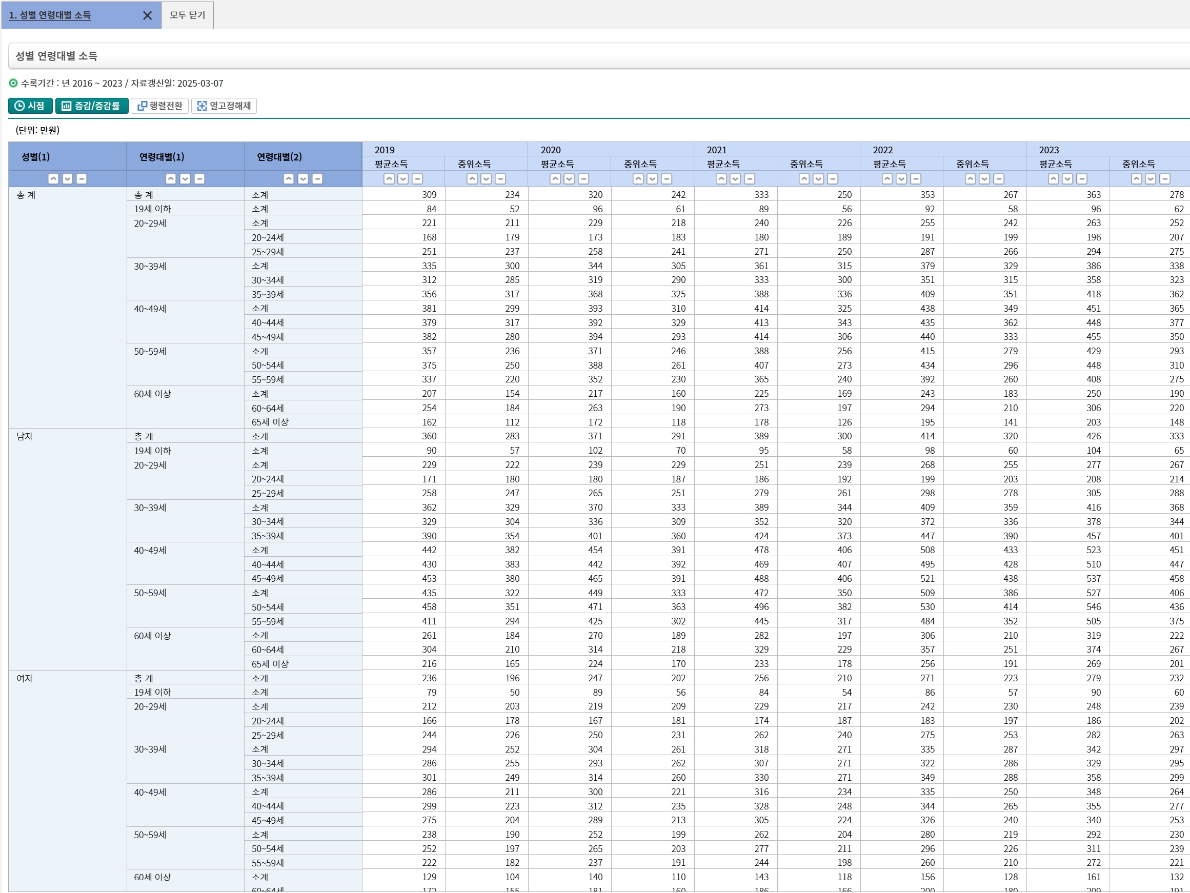Image resolution: width=1190 pixels, height=893 pixels.
Task: Sort 2019 중위소득 column descending
Action: pos(486,178)
